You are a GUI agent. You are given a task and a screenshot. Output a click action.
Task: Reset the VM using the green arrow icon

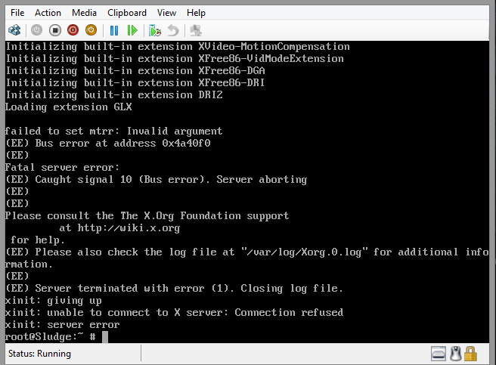(x=132, y=30)
